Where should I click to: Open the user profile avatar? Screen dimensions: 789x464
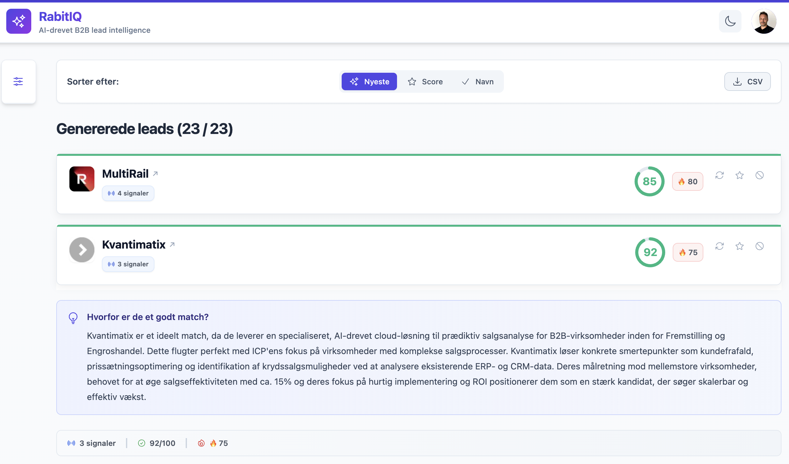pyautogui.click(x=764, y=21)
